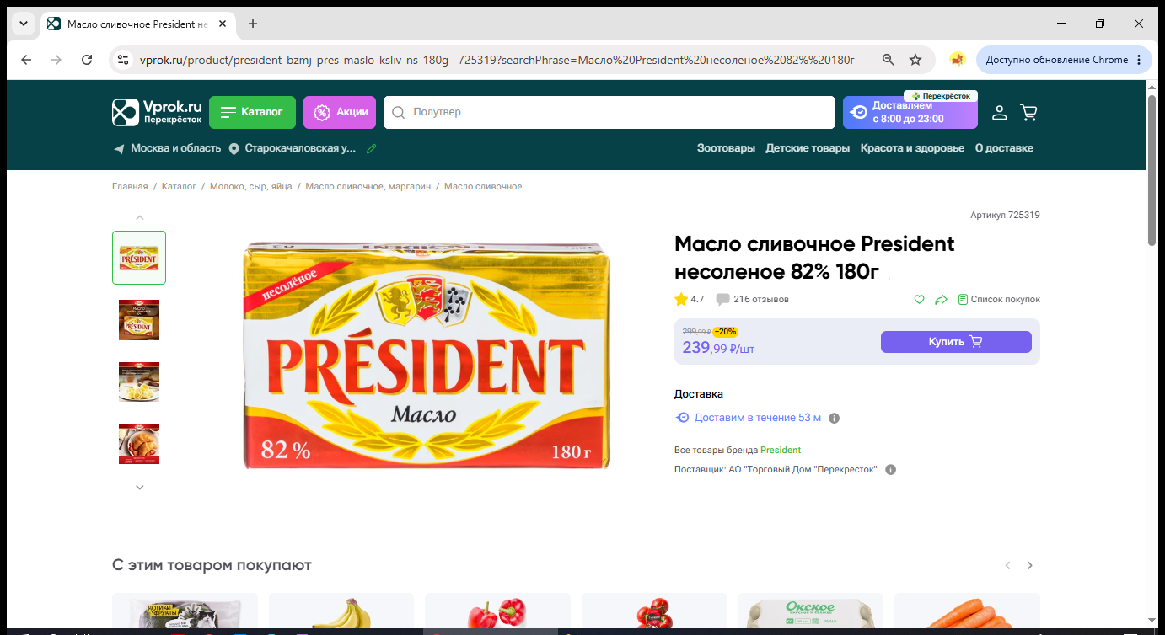Viewport: 1165px width, 635px height.
Task: Focus the Полутвер search field
Action: 609,112
